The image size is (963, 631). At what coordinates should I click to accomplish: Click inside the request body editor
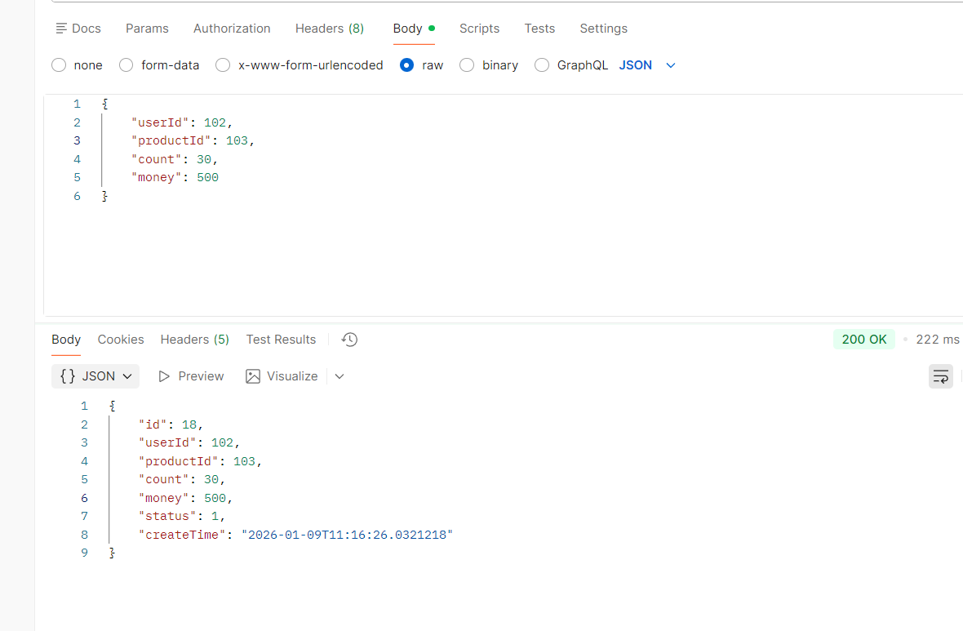[490, 245]
